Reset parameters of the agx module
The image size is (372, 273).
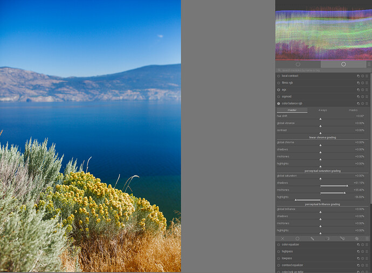[362, 90]
